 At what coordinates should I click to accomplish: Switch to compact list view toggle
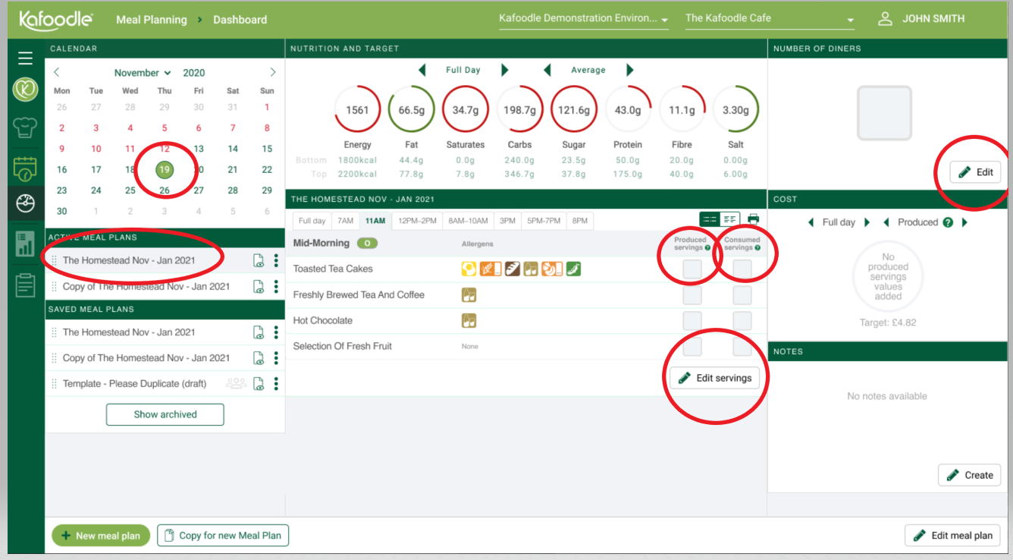click(x=710, y=219)
